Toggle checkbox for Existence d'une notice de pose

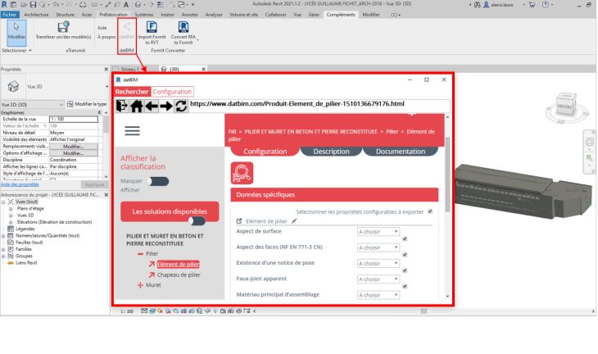pos(405,270)
